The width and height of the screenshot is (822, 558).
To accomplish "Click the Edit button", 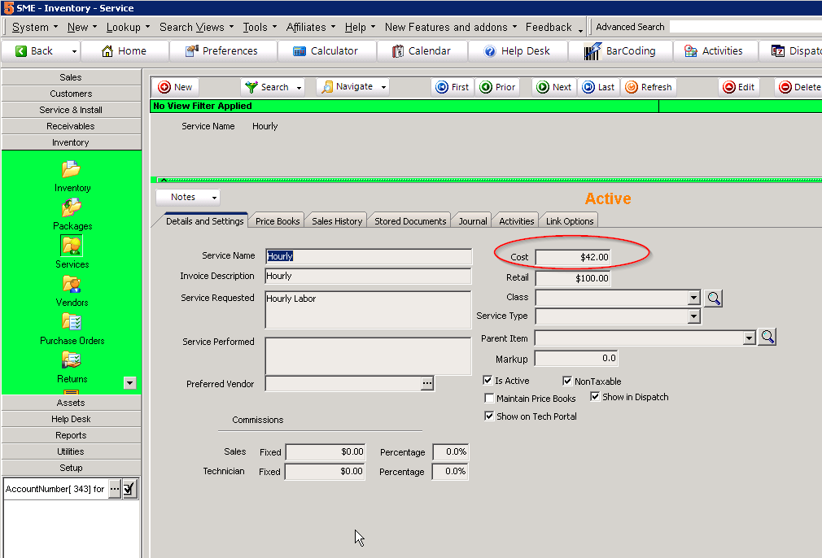I will pos(739,87).
